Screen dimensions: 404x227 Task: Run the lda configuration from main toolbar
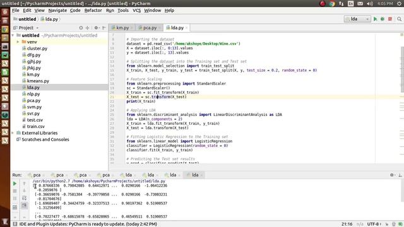[x=375, y=19]
